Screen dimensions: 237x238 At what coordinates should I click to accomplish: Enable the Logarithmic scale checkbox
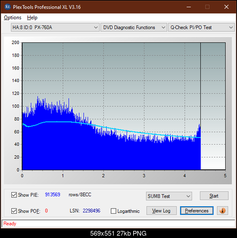coord(113,211)
